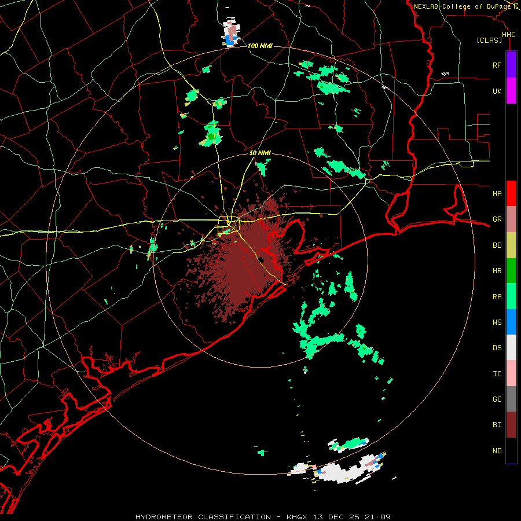This screenshot has width=521, height=521.
Task: Click the ND black legend swatch
Action: (511, 450)
